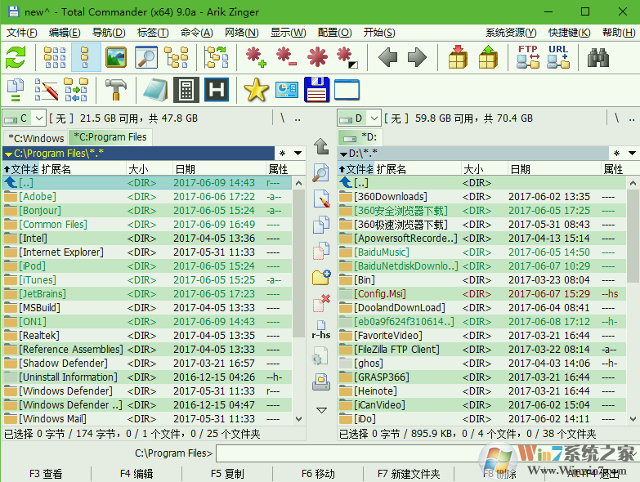Click F5 复制 button
640x482 pixels.
[227, 474]
